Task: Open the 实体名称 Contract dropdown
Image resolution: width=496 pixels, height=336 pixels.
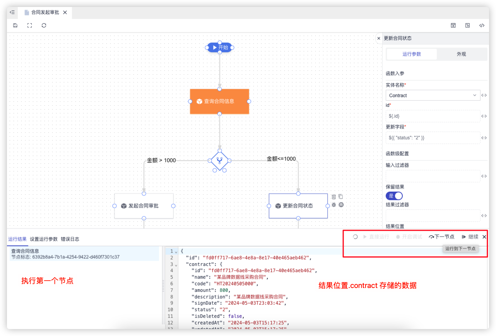Action: point(433,95)
